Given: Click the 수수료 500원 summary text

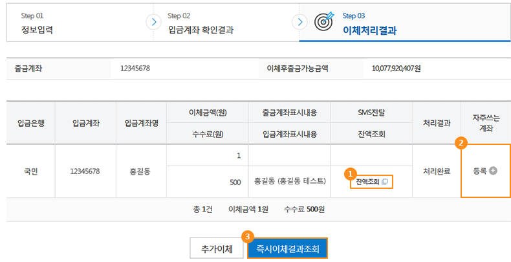Looking at the screenshot, I should point(304,209).
